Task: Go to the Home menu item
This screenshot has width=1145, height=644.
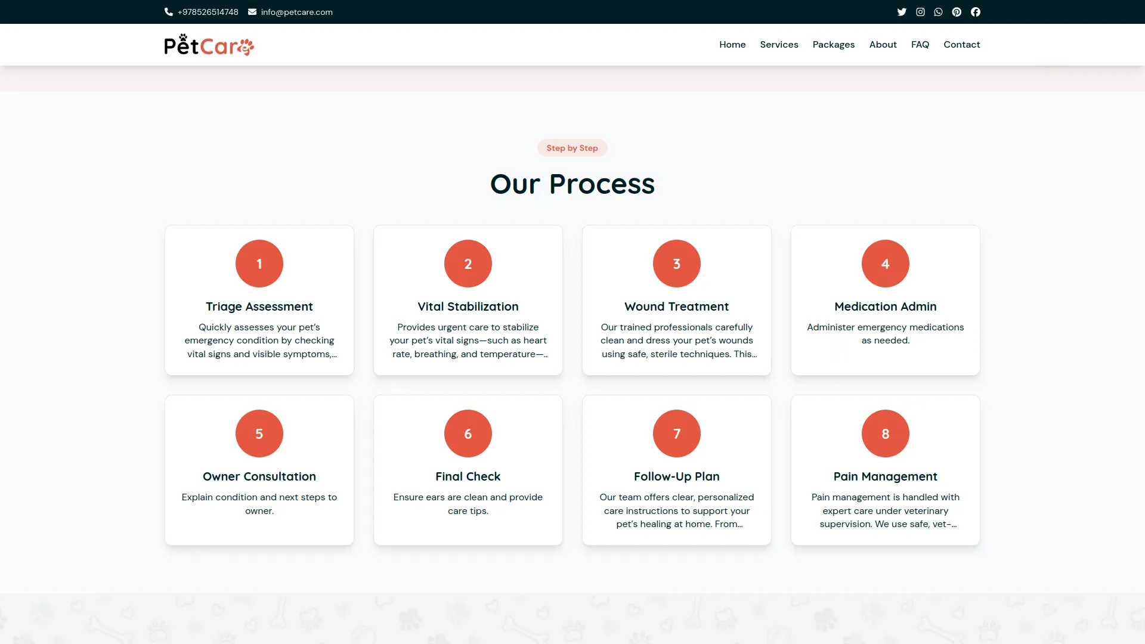Action: (732, 45)
